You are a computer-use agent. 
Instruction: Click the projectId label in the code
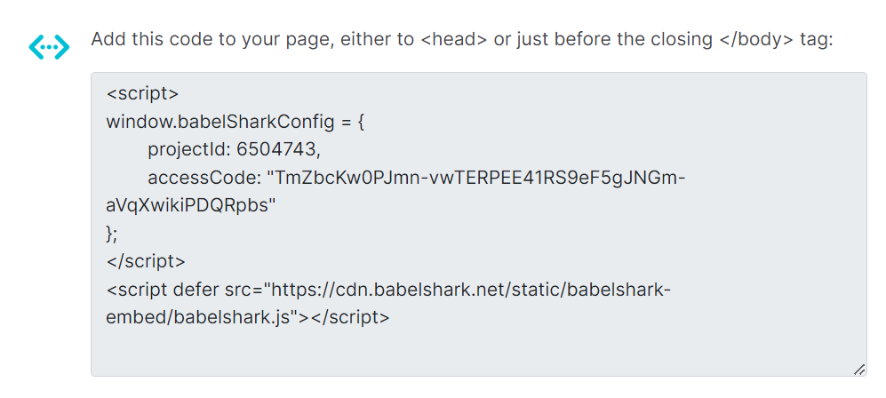click(188, 149)
